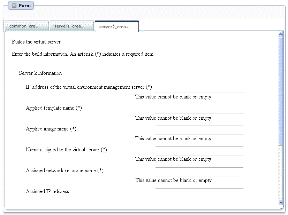This screenshot has width=288, height=215.
Task: Click the Form panel header label
Action: (x=25, y=6)
